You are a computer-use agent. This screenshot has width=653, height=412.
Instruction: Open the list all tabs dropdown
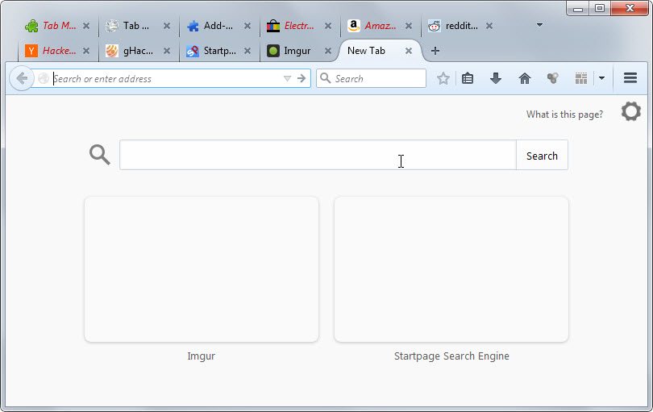[539, 25]
